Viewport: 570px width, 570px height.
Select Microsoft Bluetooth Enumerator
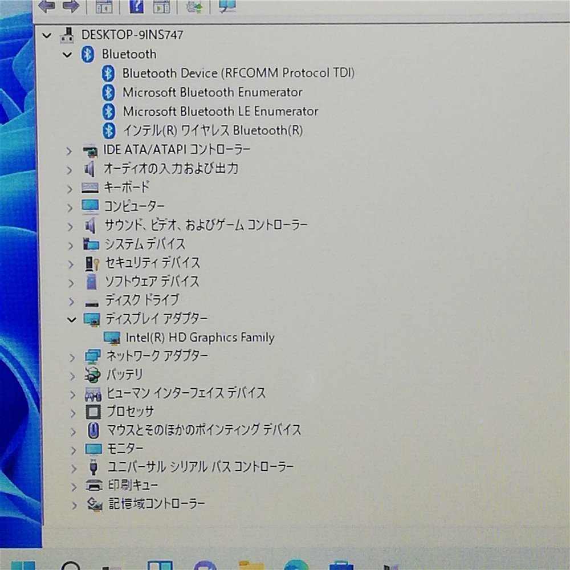[213, 92]
